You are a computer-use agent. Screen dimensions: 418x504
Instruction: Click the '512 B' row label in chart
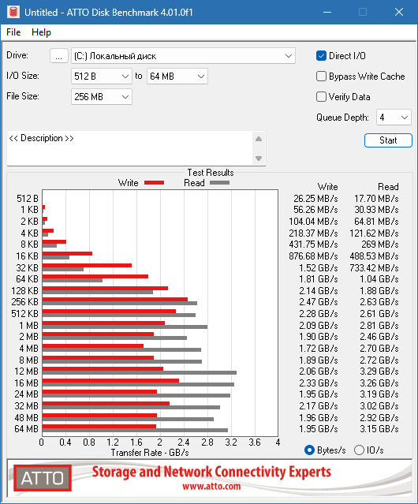28,199
